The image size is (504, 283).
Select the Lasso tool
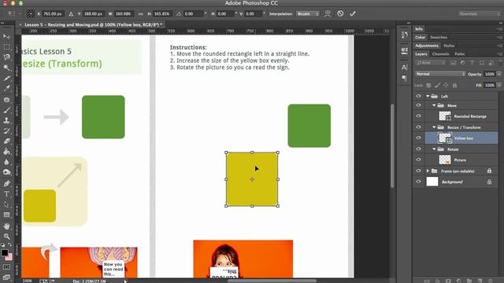pos(6,57)
